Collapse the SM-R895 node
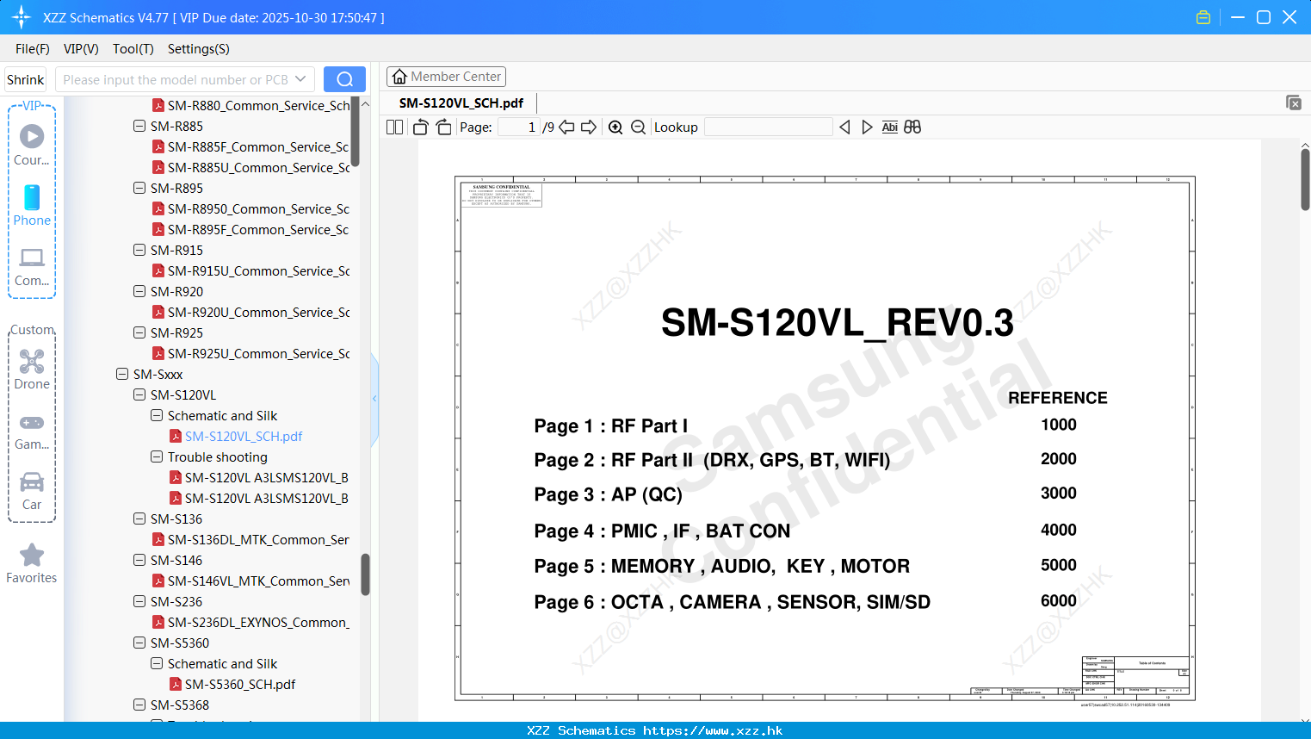The height and width of the screenshot is (739, 1311). point(139,188)
